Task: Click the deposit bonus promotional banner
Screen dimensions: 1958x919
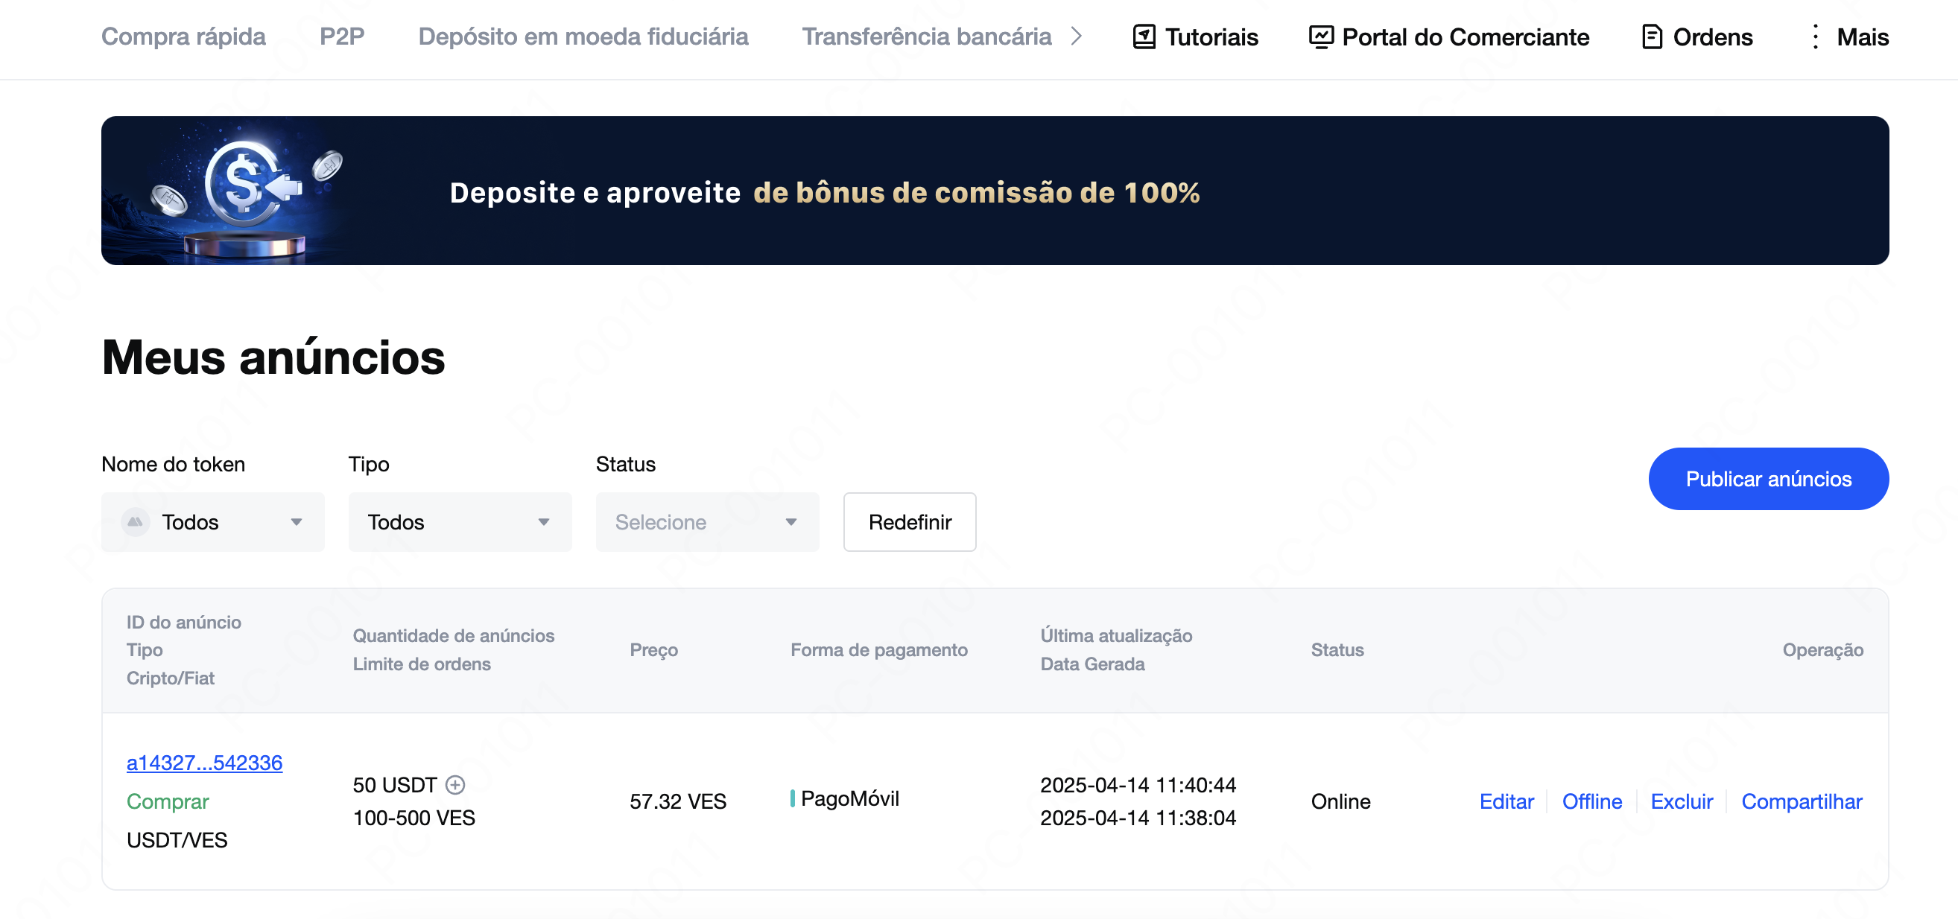Action: point(994,191)
